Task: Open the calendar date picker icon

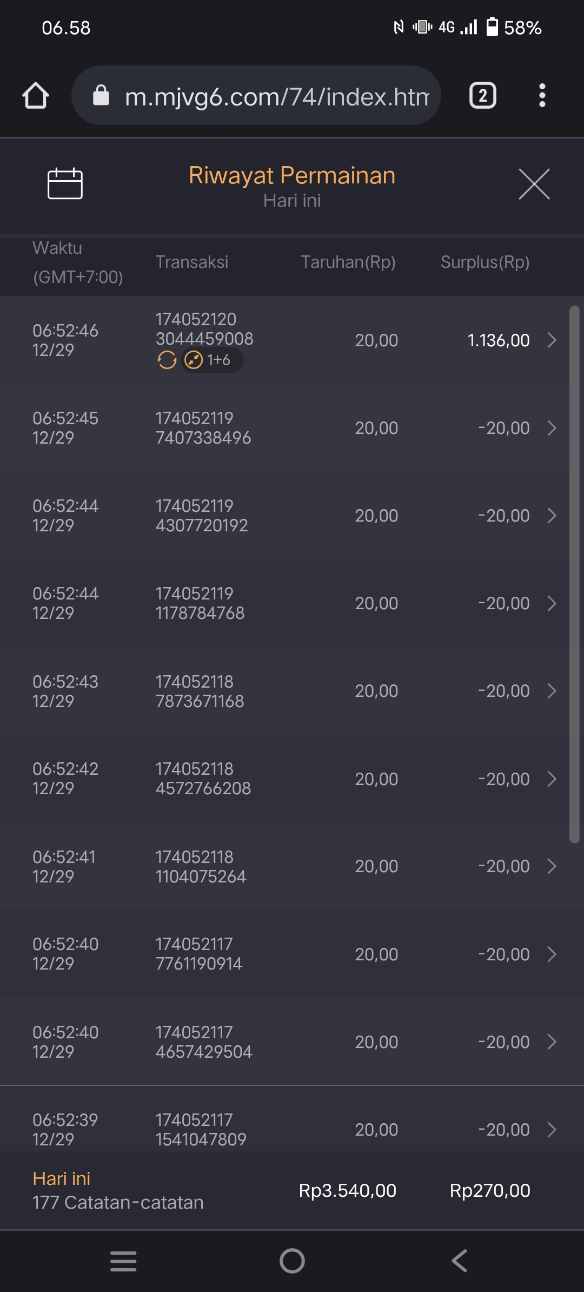Action: [65, 184]
